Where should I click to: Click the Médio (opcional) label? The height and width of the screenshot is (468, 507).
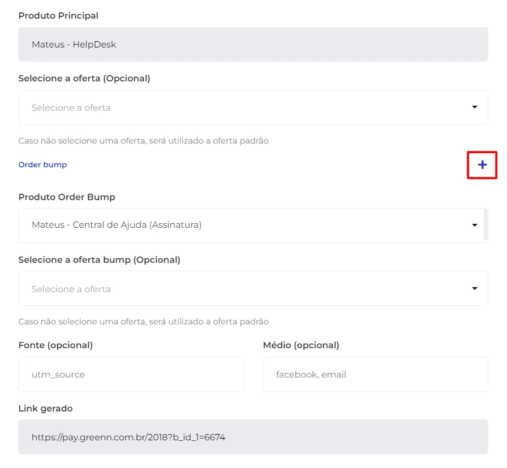tap(301, 345)
